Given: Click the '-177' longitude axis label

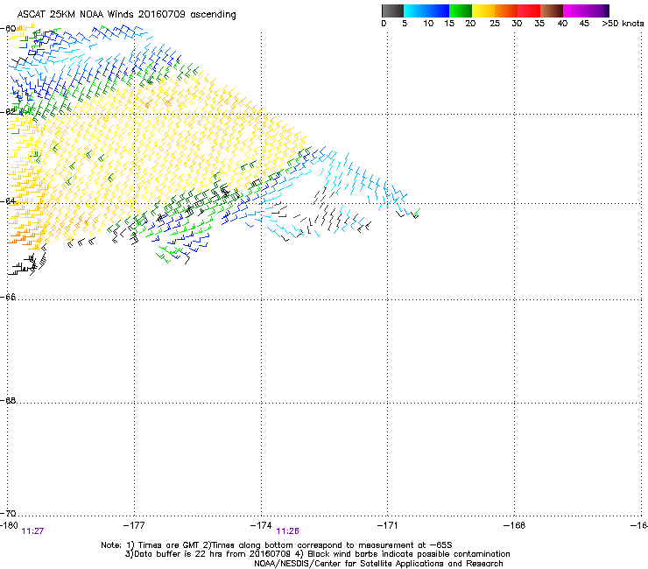Looking at the screenshot, I should pyautogui.click(x=134, y=525).
